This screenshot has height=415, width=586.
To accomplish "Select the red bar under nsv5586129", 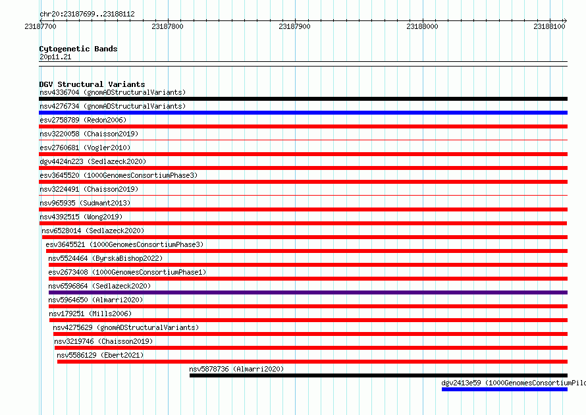I will (x=313, y=362).
